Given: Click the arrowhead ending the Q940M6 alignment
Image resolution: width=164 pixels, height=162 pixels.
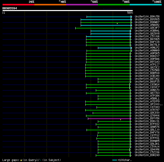Looking at the screenshot, I should pyautogui.click(x=130, y=150).
